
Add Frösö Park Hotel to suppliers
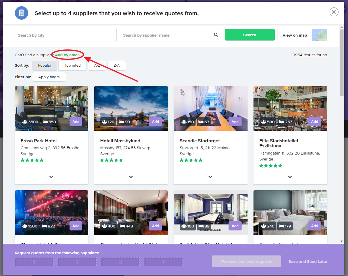[76, 122]
